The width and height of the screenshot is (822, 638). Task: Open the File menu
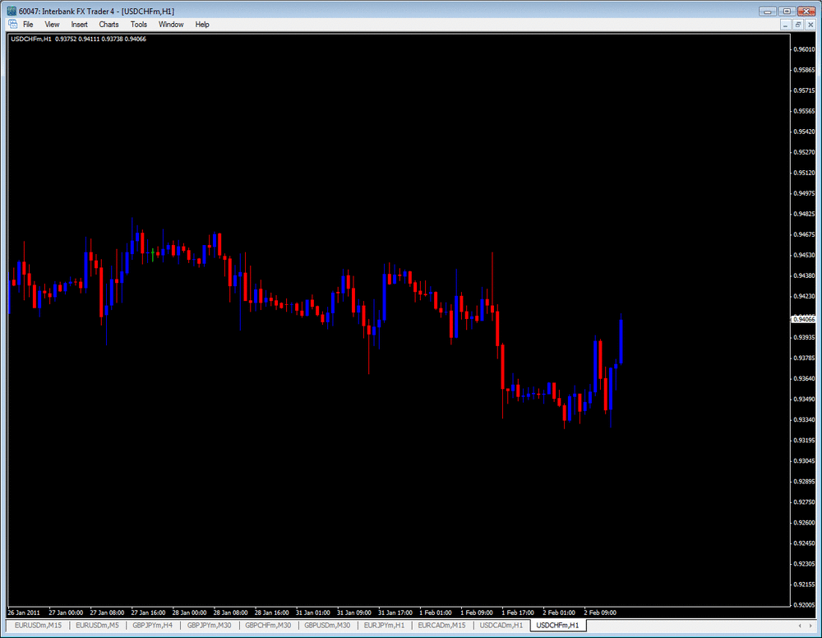(28, 25)
